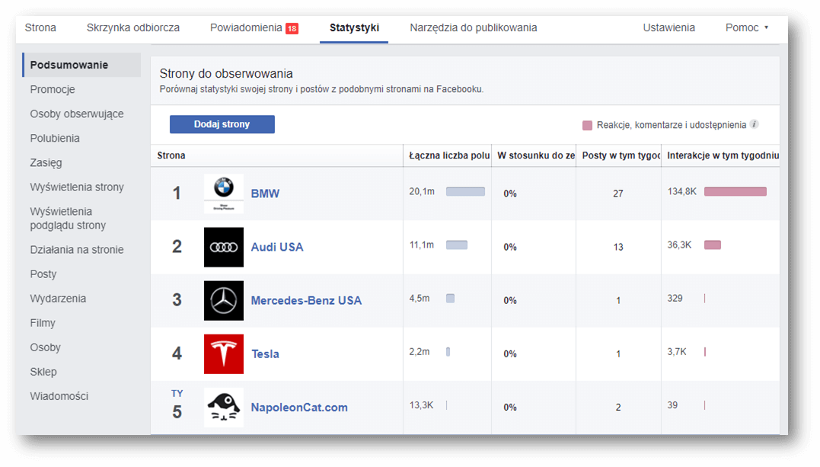
Task: Open Sklep in the sidebar
Action: (x=43, y=372)
